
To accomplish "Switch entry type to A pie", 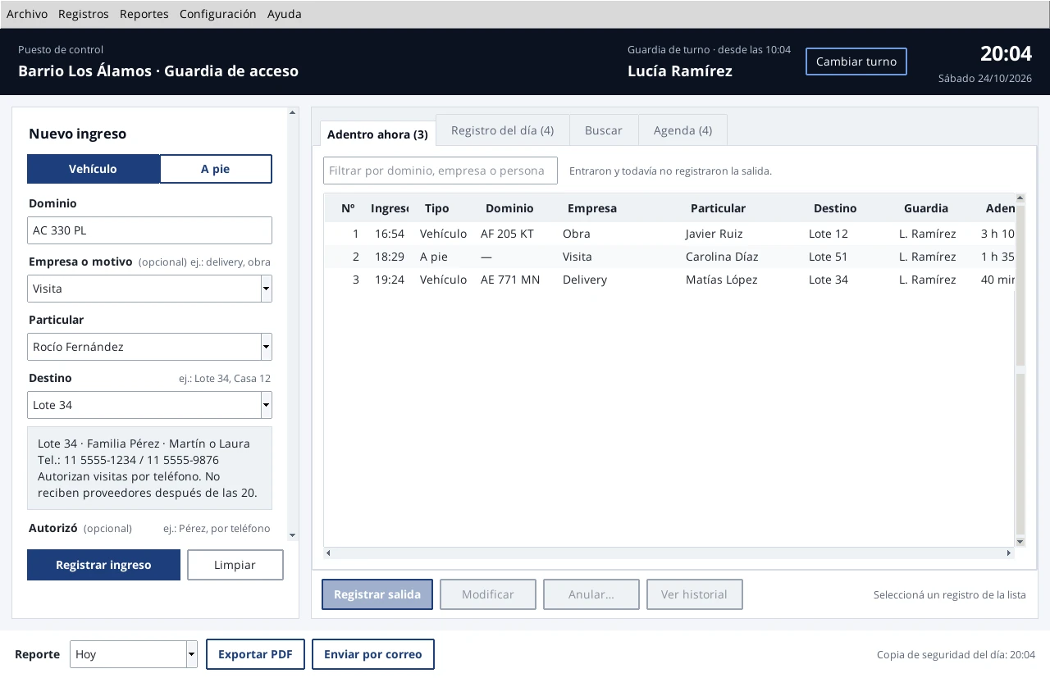I will pos(216,169).
